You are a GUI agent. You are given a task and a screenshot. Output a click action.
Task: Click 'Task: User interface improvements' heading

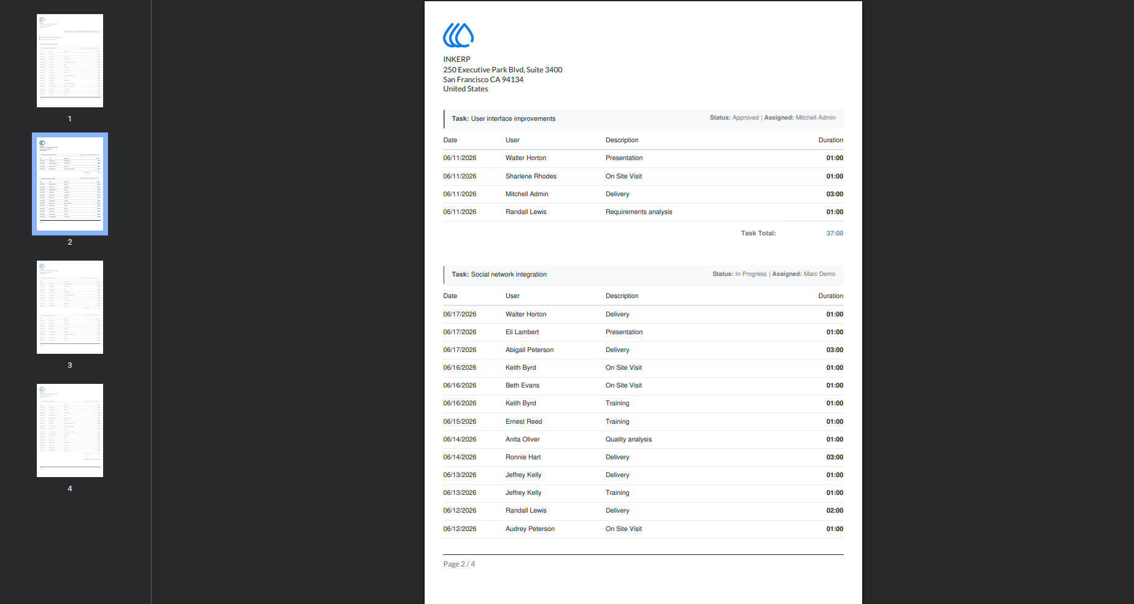tap(503, 119)
